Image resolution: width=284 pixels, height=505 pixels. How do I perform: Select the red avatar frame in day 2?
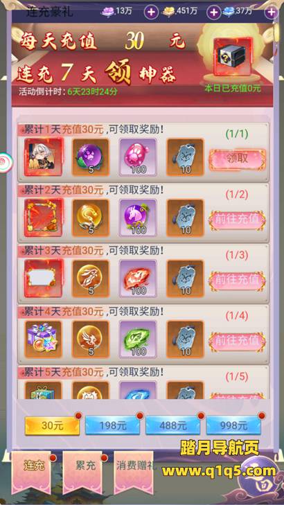coord(44,218)
